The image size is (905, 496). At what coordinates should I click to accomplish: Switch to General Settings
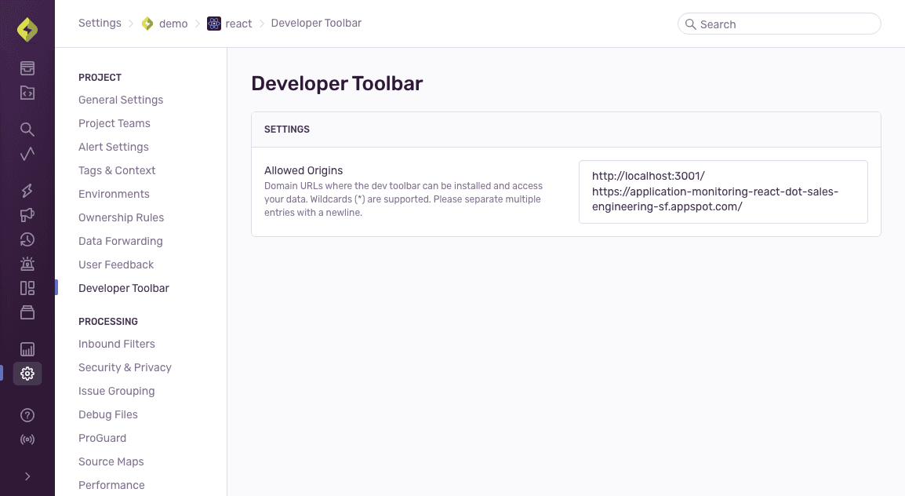[x=120, y=100]
